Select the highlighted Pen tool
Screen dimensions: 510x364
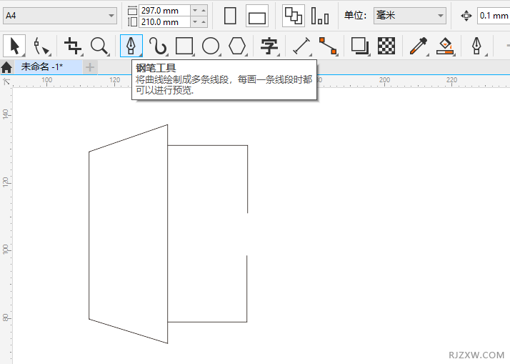[x=131, y=46]
